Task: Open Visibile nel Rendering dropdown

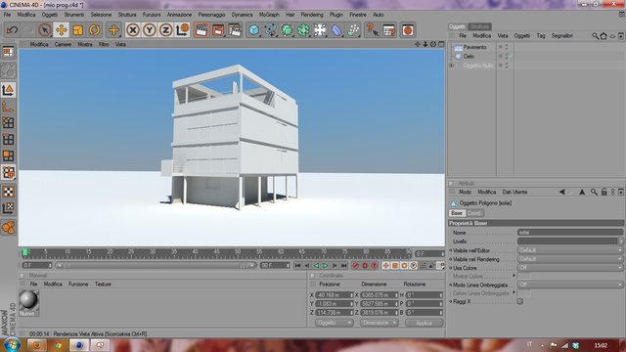Action: [570, 259]
